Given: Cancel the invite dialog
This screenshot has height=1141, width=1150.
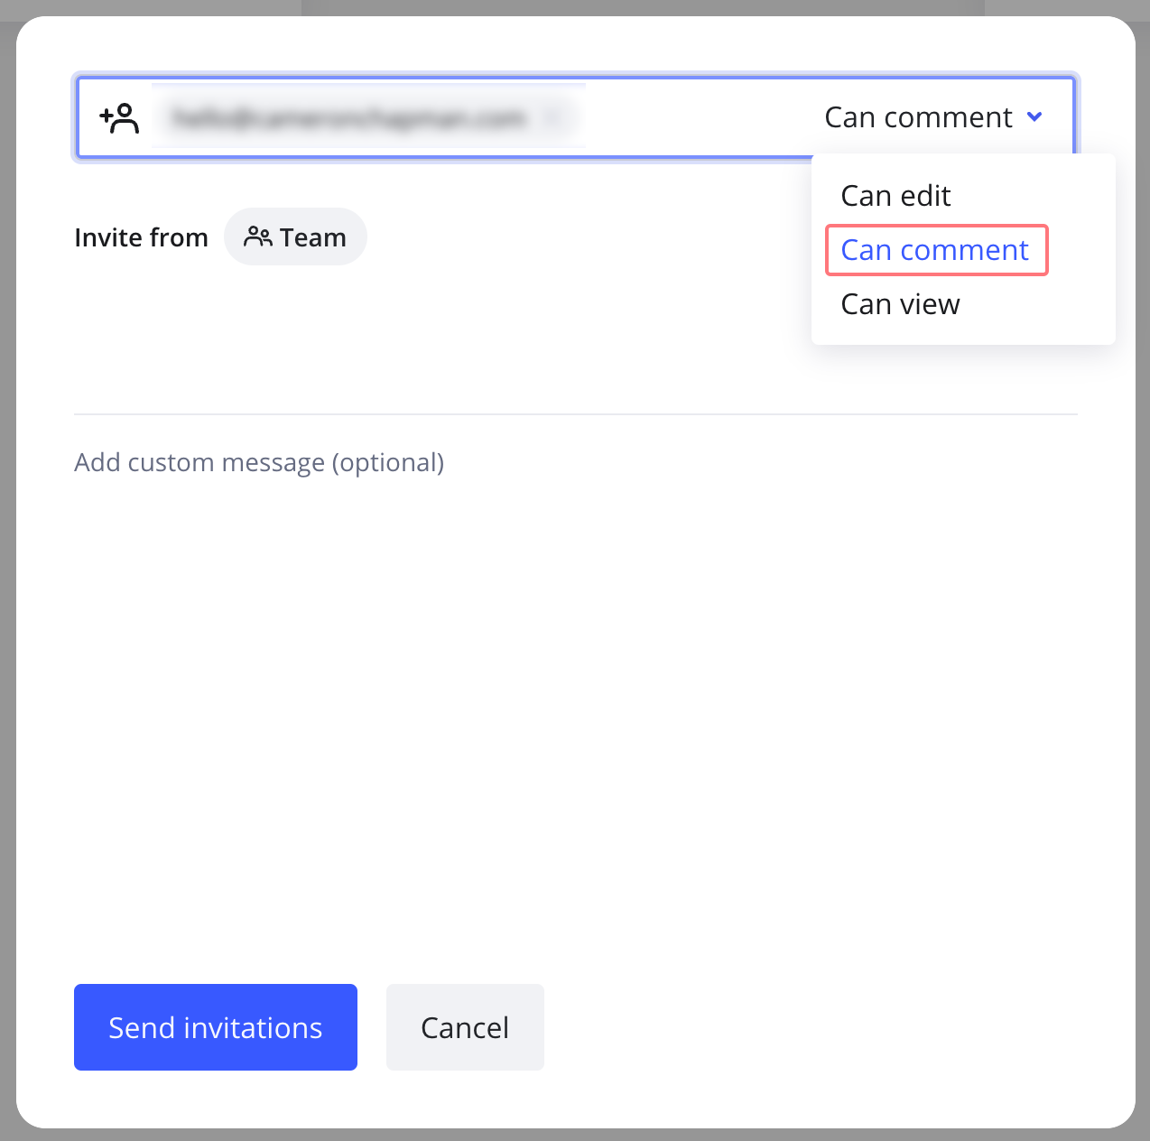Looking at the screenshot, I should pyautogui.click(x=465, y=1027).
